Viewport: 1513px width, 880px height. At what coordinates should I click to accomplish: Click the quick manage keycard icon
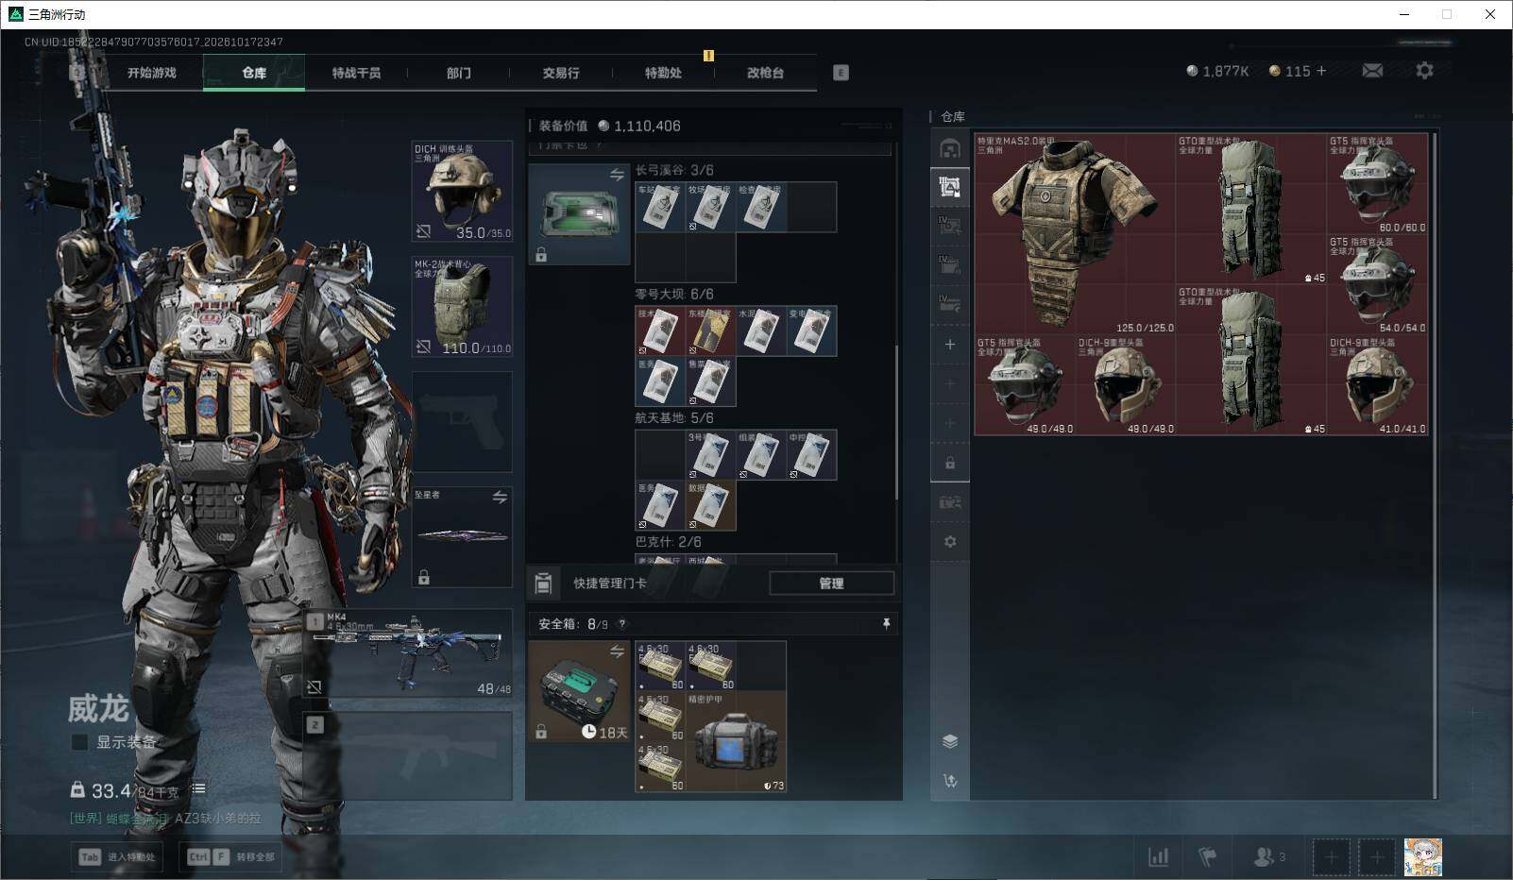(x=543, y=584)
